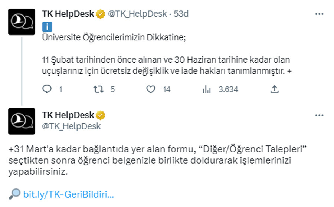The image size is (334, 207).
Task: Click the gold verified badge on the first tweet
Action: (x=101, y=14)
